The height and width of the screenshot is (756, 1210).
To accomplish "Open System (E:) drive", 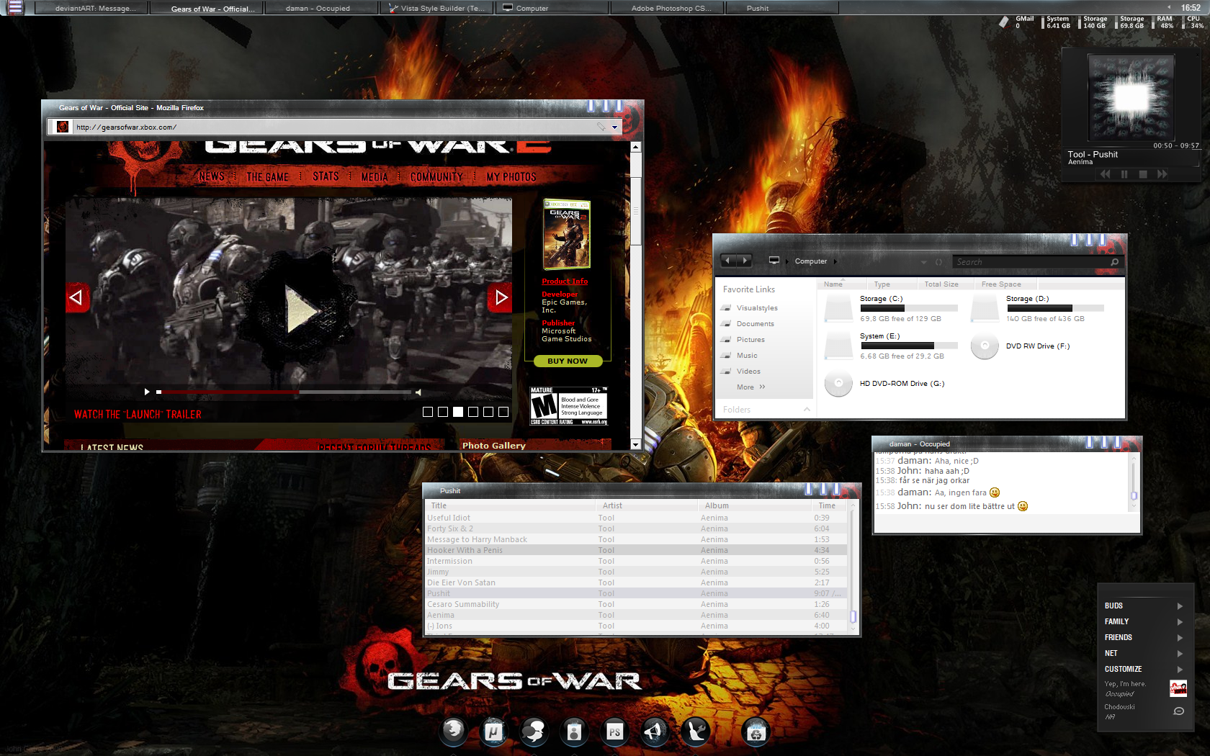I will (x=892, y=346).
